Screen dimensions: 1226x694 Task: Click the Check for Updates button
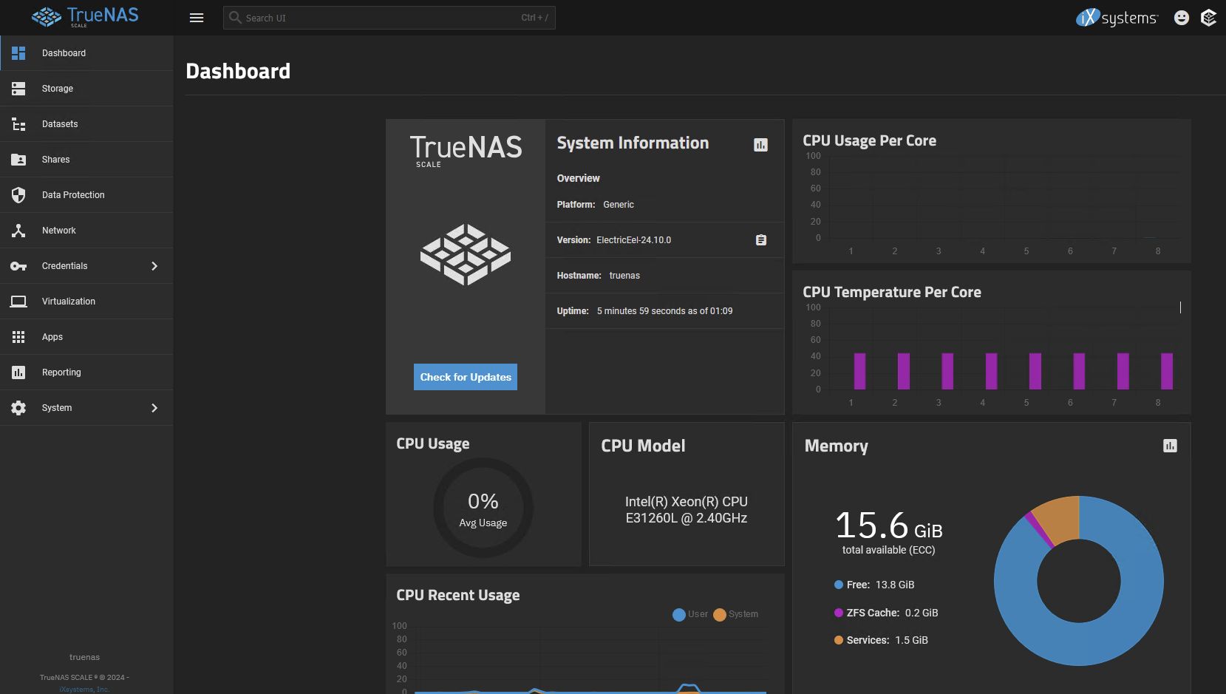tap(465, 377)
